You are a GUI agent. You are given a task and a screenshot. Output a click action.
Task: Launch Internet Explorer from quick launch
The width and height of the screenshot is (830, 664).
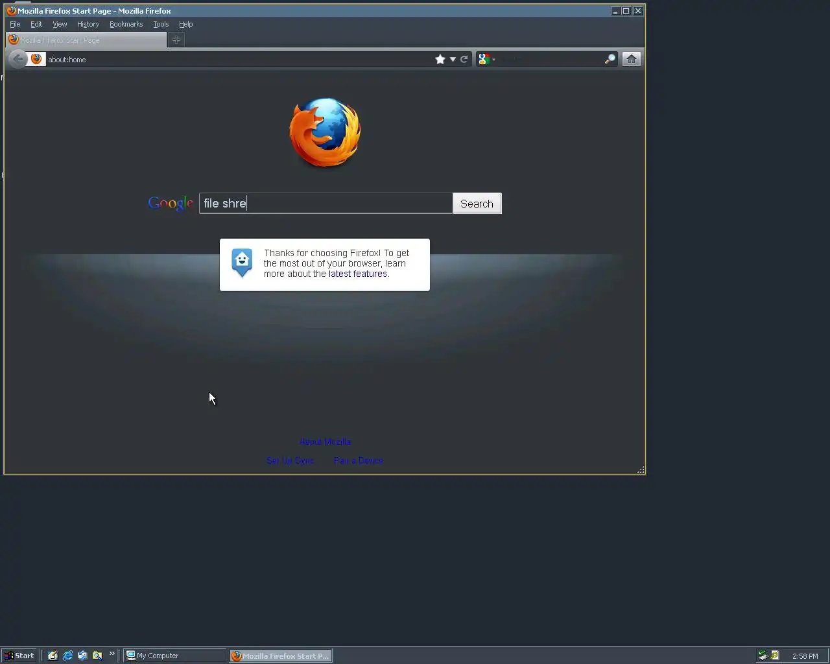[67, 656]
